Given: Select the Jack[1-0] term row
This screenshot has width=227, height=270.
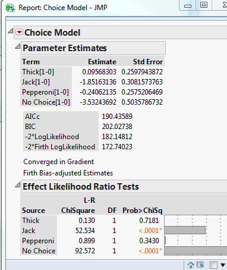Looking at the screenshot, I should 92,82.
